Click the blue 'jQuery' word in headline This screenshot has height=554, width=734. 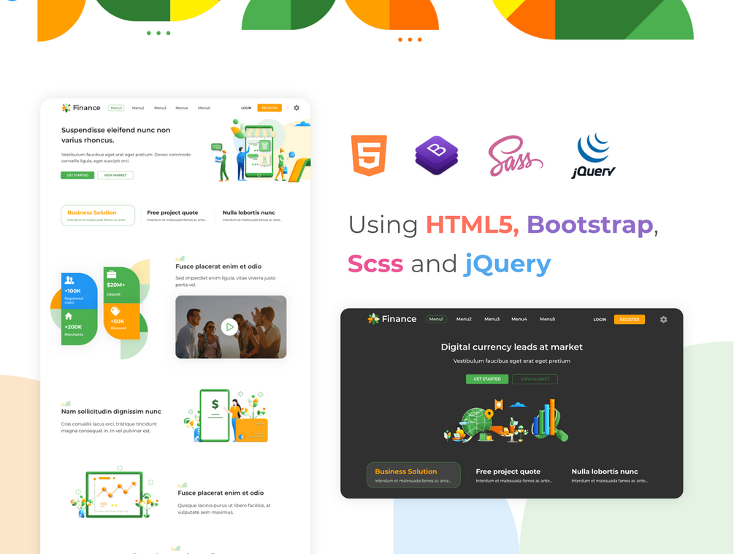[508, 265]
